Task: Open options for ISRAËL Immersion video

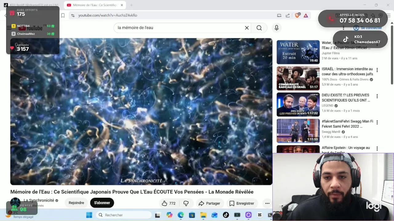Action: pos(377,70)
